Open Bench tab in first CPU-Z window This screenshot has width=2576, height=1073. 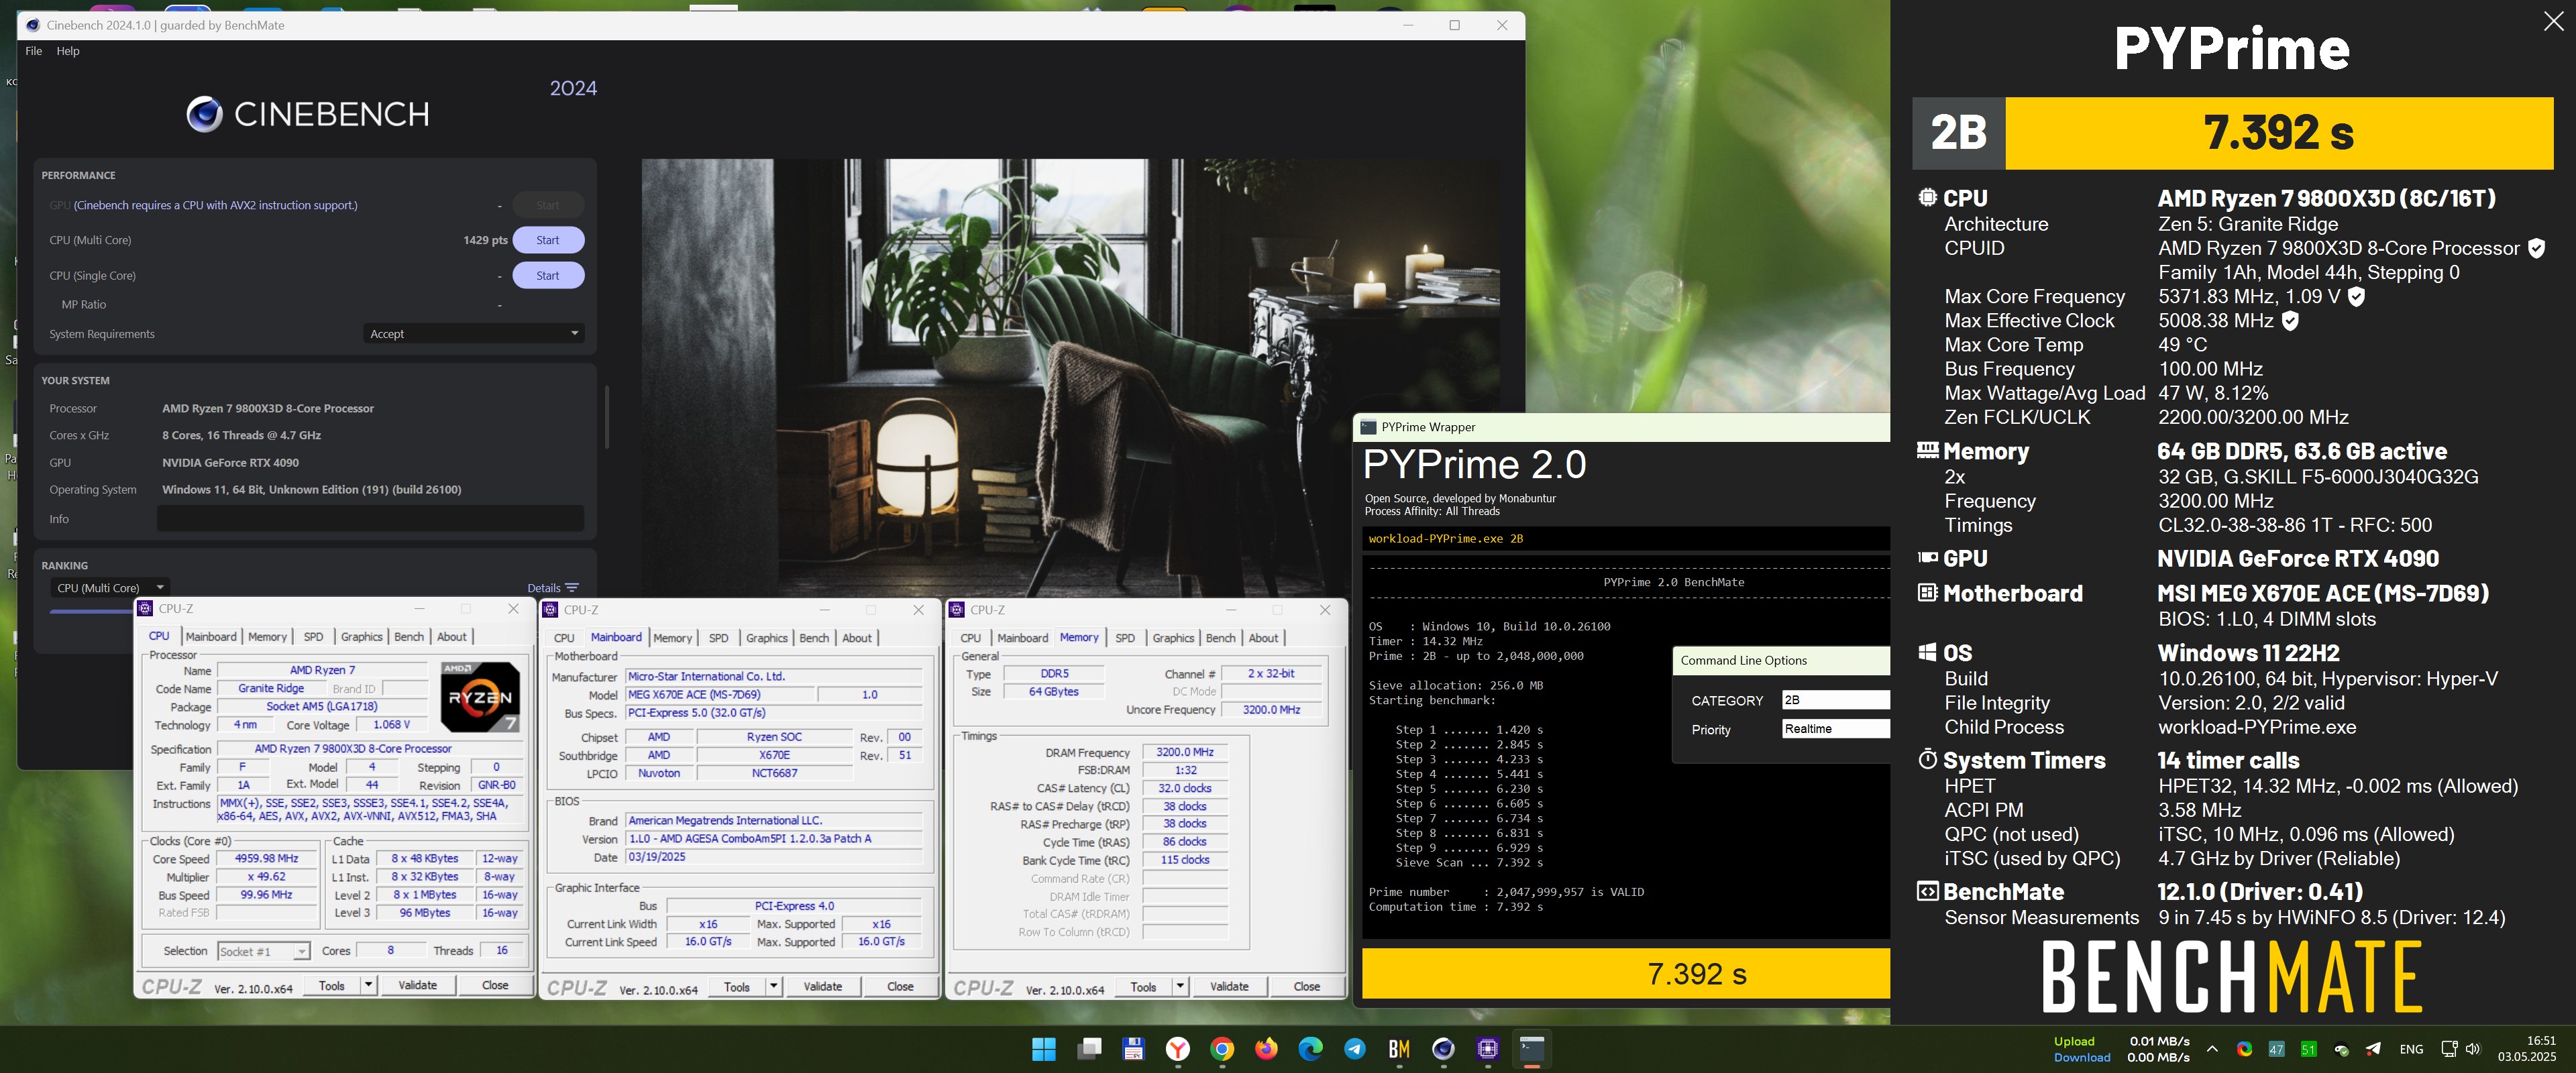(x=408, y=637)
